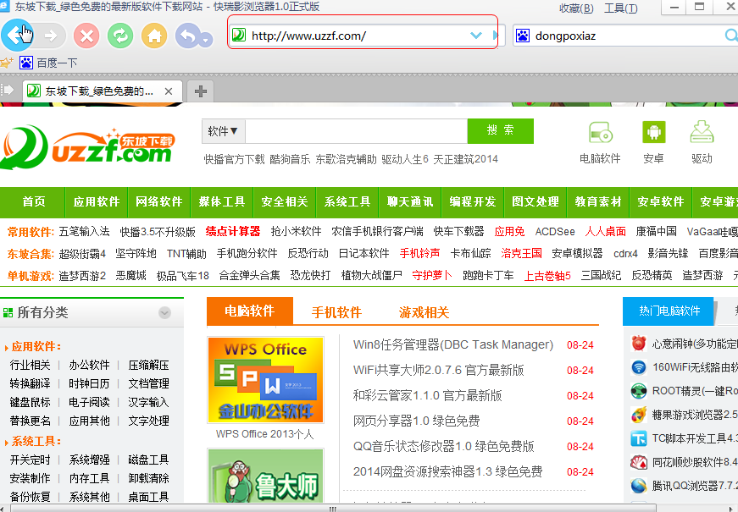Image resolution: width=738 pixels, height=512 pixels.
Task: Open the 软件 search category dropdown
Action: (223, 131)
